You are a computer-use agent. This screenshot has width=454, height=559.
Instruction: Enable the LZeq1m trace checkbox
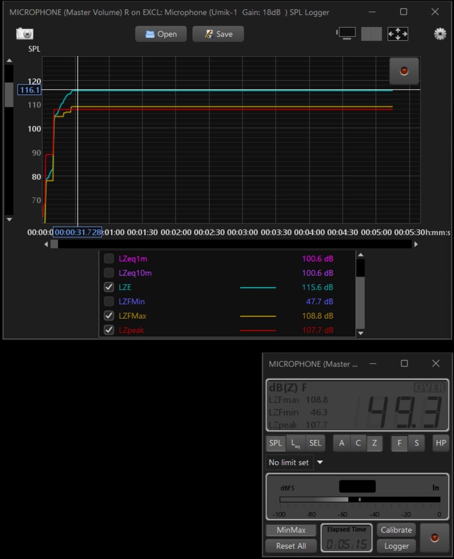click(109, 258)
